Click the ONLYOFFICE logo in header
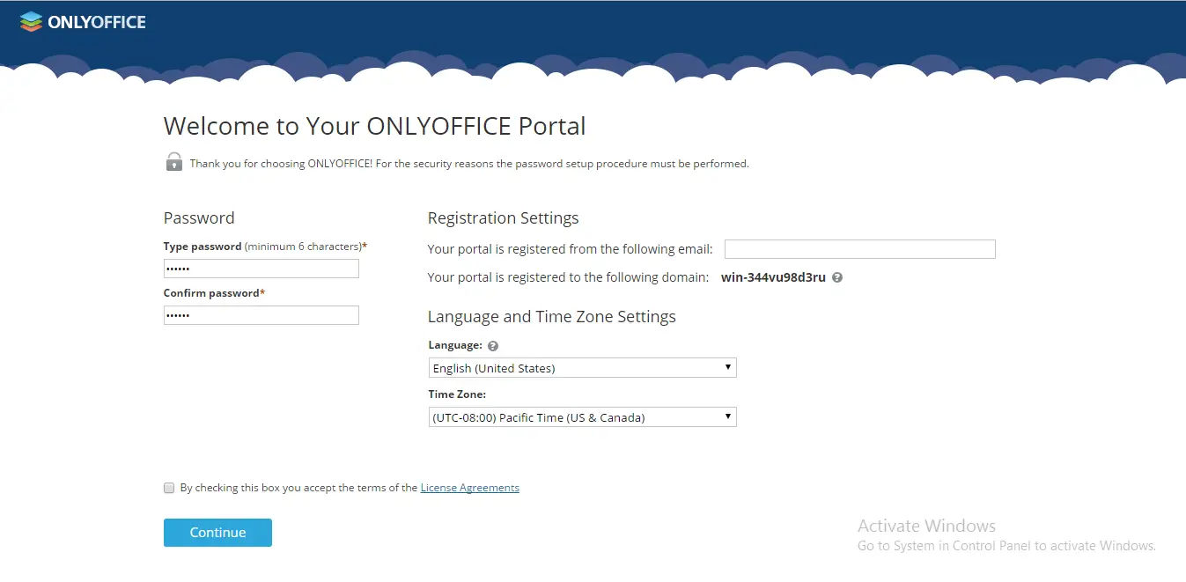This screenshot has width=1186, height=582. coord(83,22)
